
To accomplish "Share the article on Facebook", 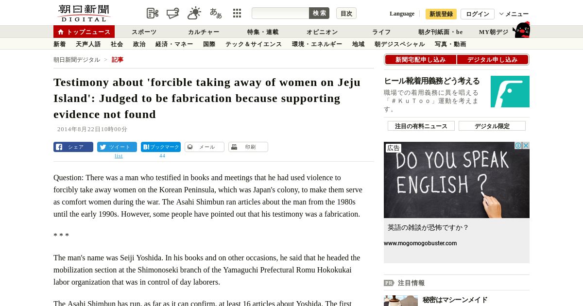I will [73, 147].
